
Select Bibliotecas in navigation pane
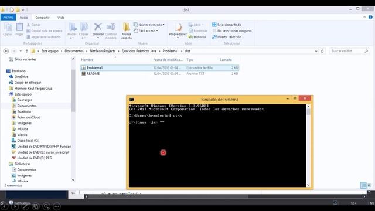click(x=19, y=164)
